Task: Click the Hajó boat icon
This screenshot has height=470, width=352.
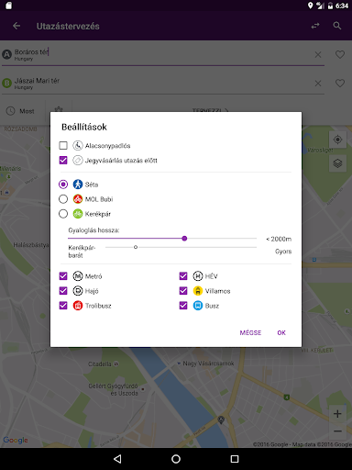Action: [78, 291]
